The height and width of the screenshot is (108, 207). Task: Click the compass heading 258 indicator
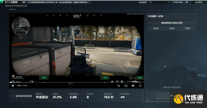pos(76,16)
